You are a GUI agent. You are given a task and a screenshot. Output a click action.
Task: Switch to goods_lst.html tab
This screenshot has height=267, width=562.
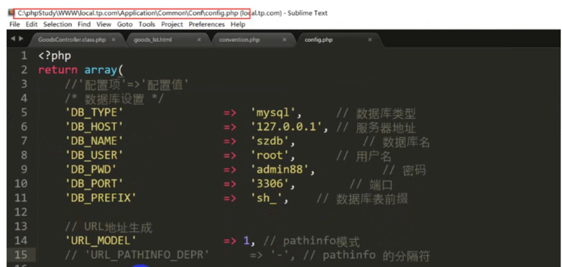(x=153, y=40)
